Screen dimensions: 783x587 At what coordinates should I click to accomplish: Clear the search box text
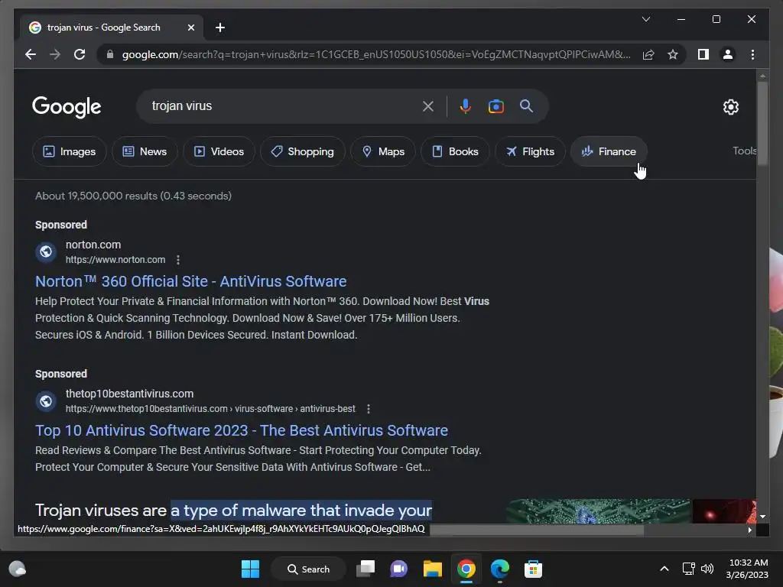click(428, 106)
